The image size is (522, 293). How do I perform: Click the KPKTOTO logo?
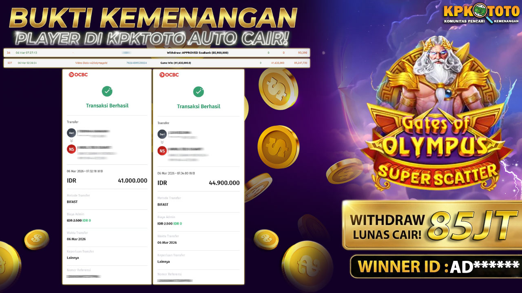481,13
